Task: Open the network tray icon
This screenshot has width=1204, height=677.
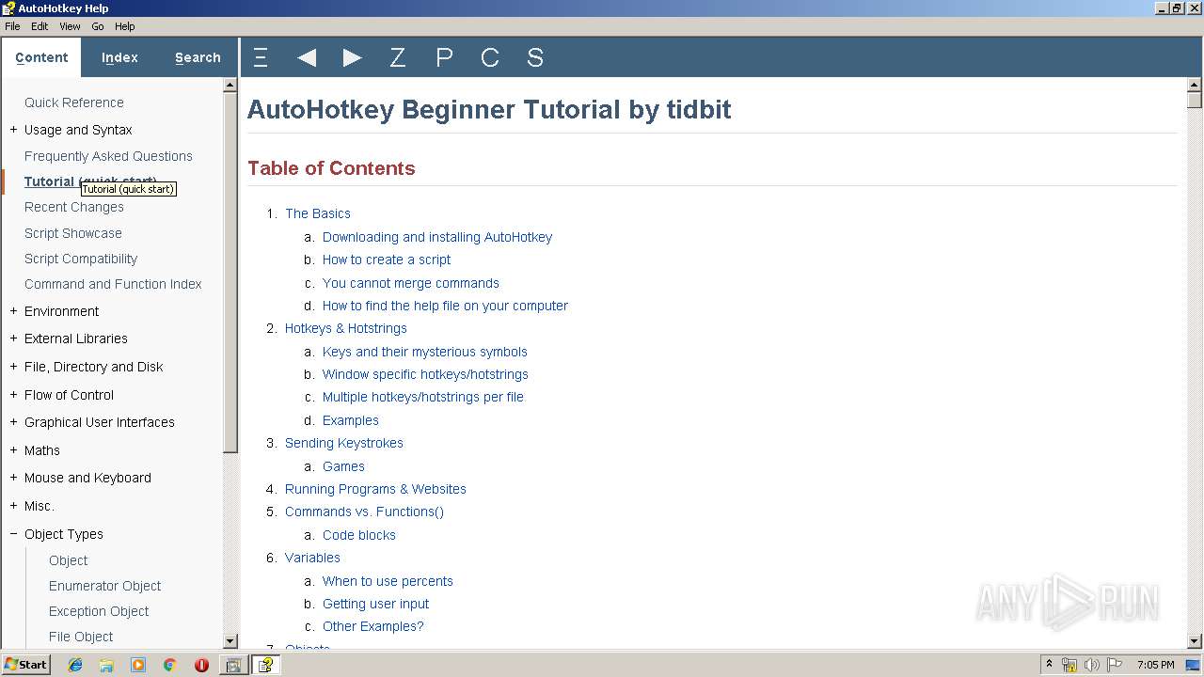Action: (1069, 665)
